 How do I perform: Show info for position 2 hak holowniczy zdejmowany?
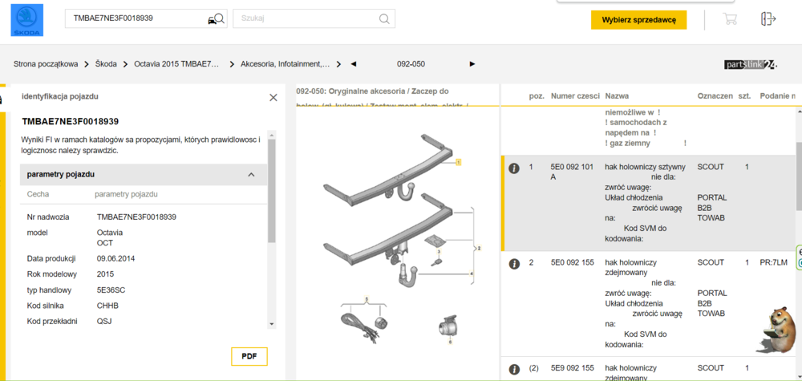click(514, 263)
